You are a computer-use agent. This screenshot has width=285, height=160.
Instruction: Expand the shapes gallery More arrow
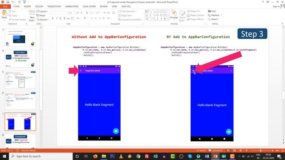(168, 19)
